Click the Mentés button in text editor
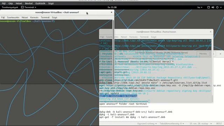This screenshot has width=224, height=126. pos(203,54)
